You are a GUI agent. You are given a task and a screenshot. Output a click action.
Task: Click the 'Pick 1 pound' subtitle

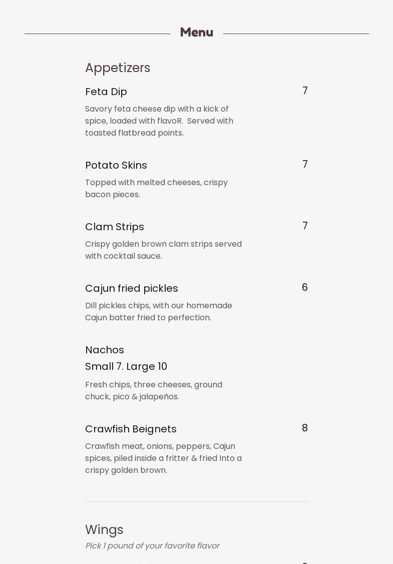[x=152, y=546]
